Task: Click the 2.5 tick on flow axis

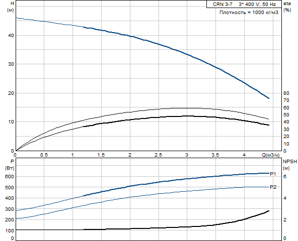Action: [x=158, y=155]
